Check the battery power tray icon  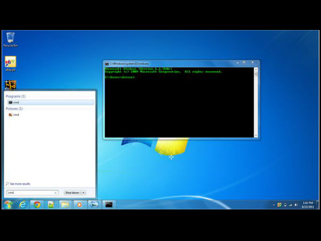coord(285,205)
